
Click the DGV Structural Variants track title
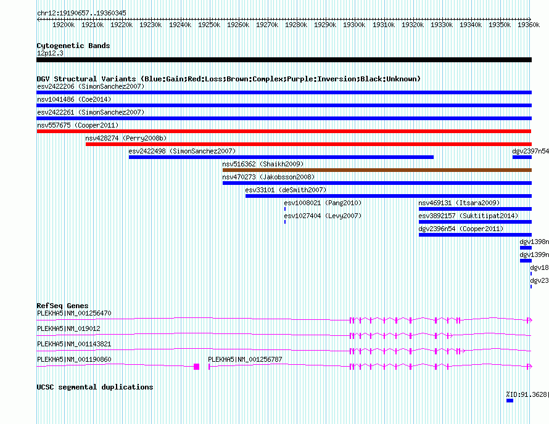[x=229, y=79]
